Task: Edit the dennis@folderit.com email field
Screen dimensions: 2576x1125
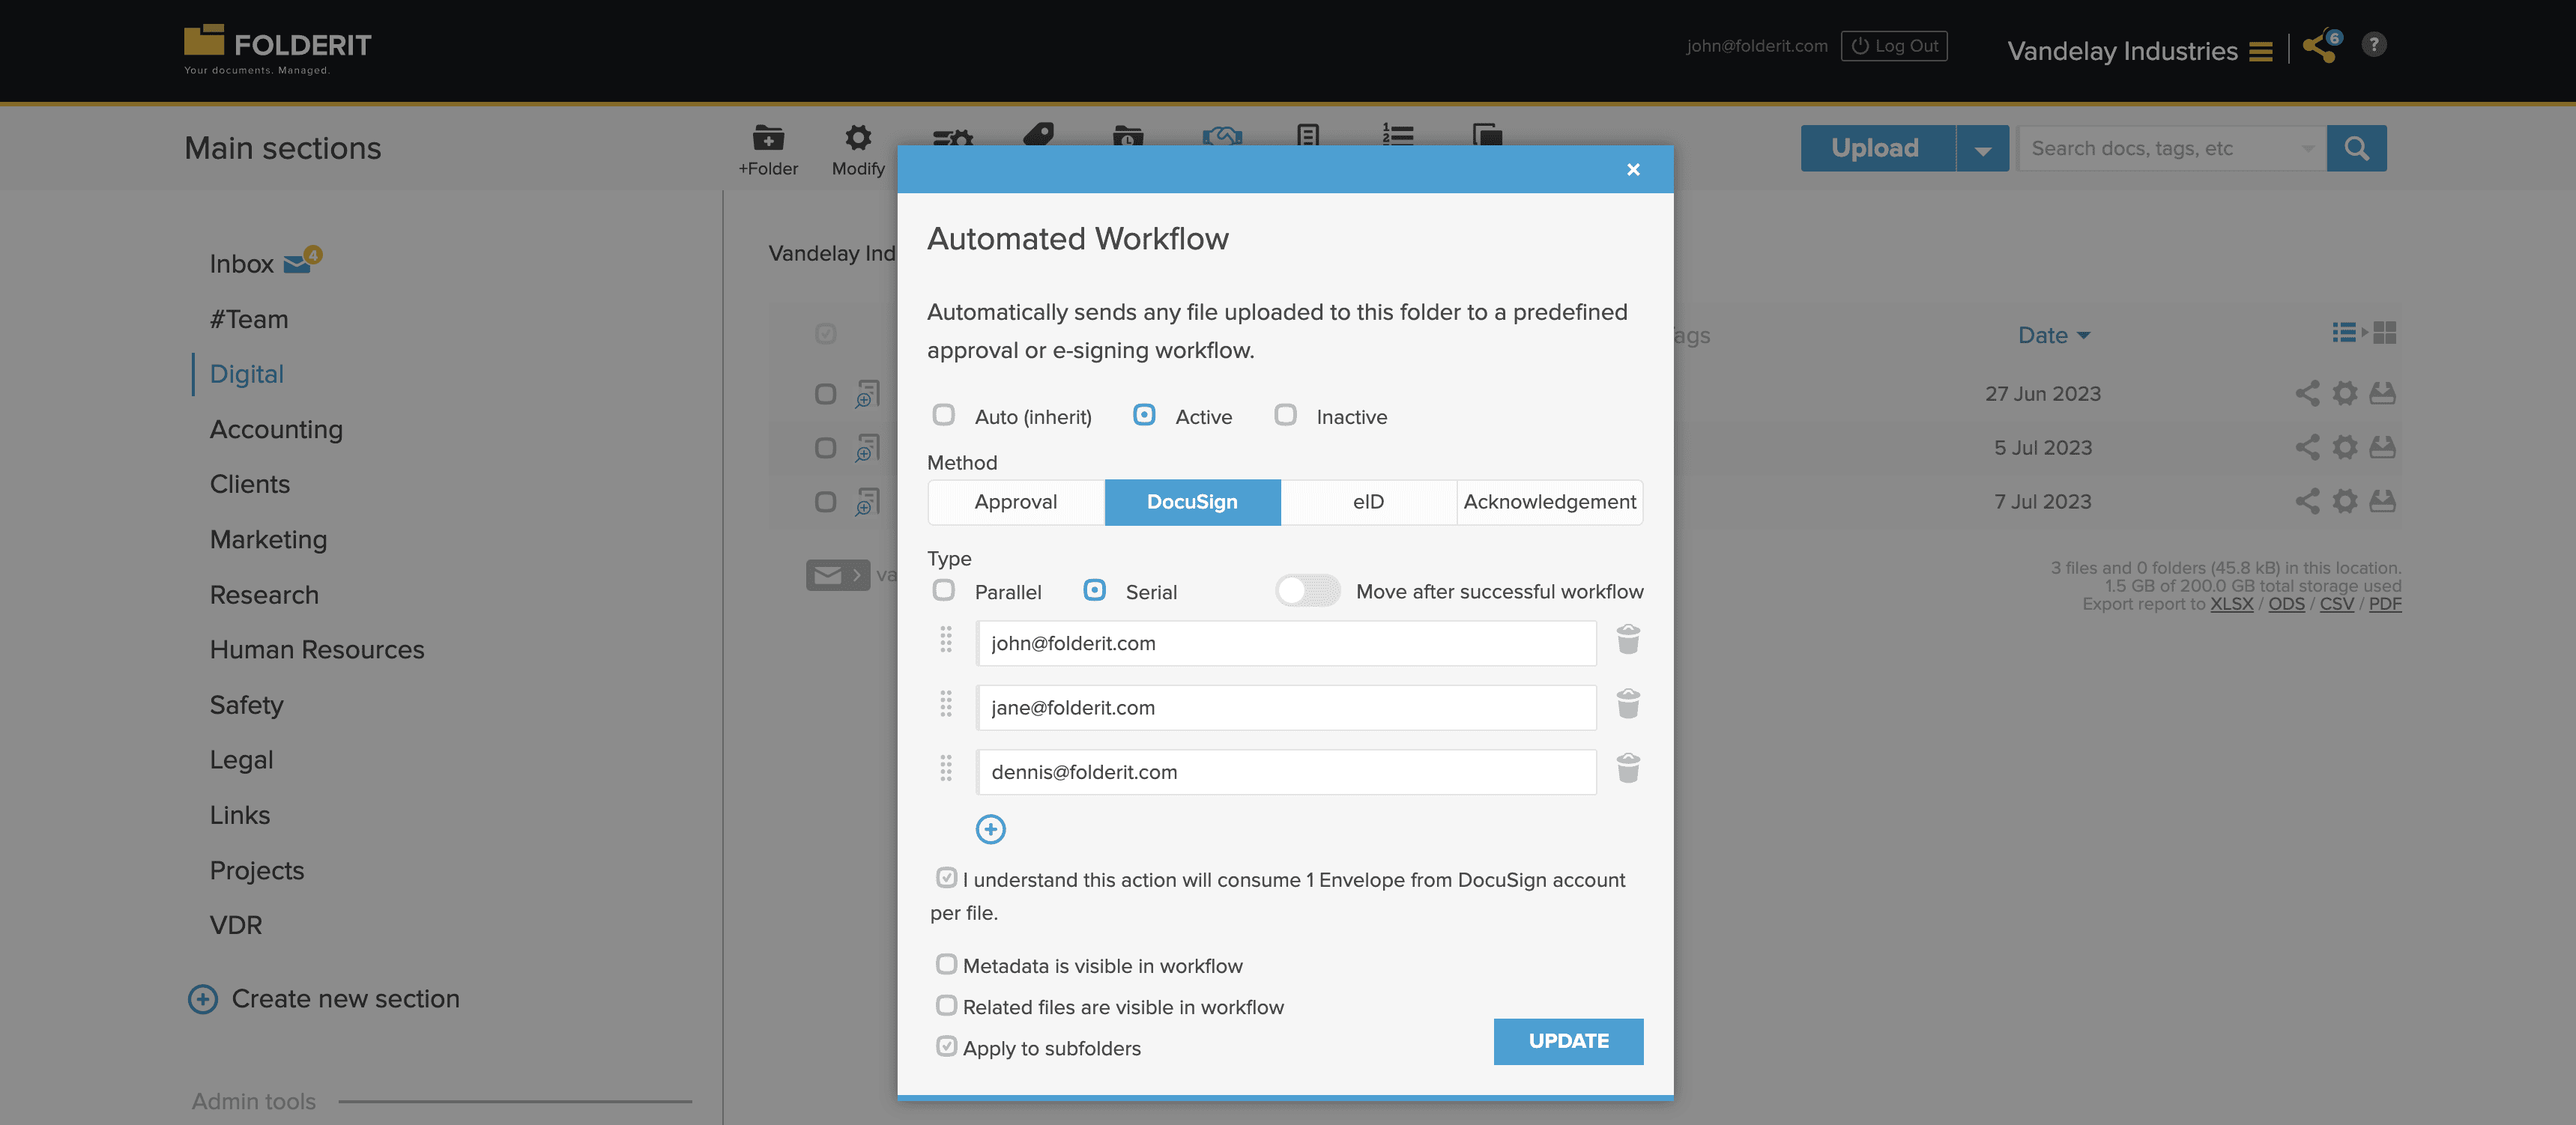Action: pos(1286,772)
